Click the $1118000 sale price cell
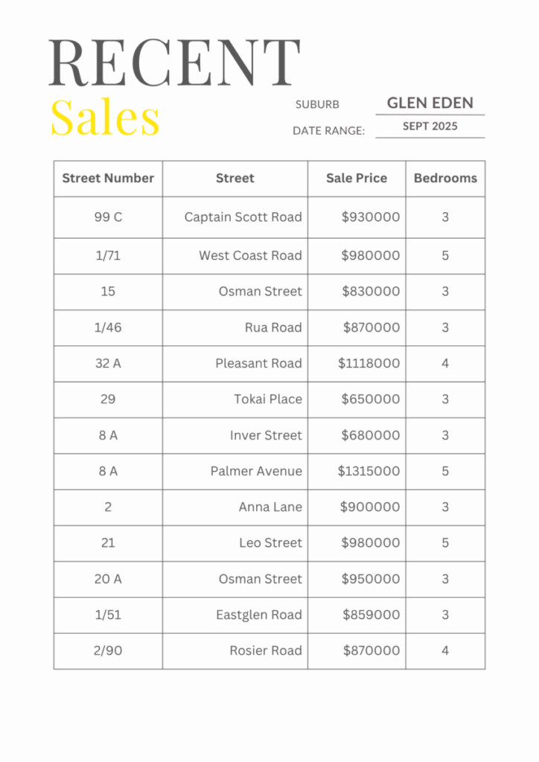Image resolution: width=539 pixels, height=762 pixels. click(x=369, y=363)
